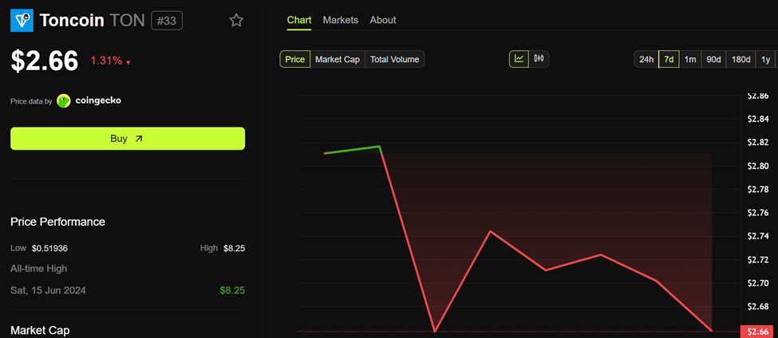
Task: Switch to line chart view icon
Action: (x=519, y=59)
